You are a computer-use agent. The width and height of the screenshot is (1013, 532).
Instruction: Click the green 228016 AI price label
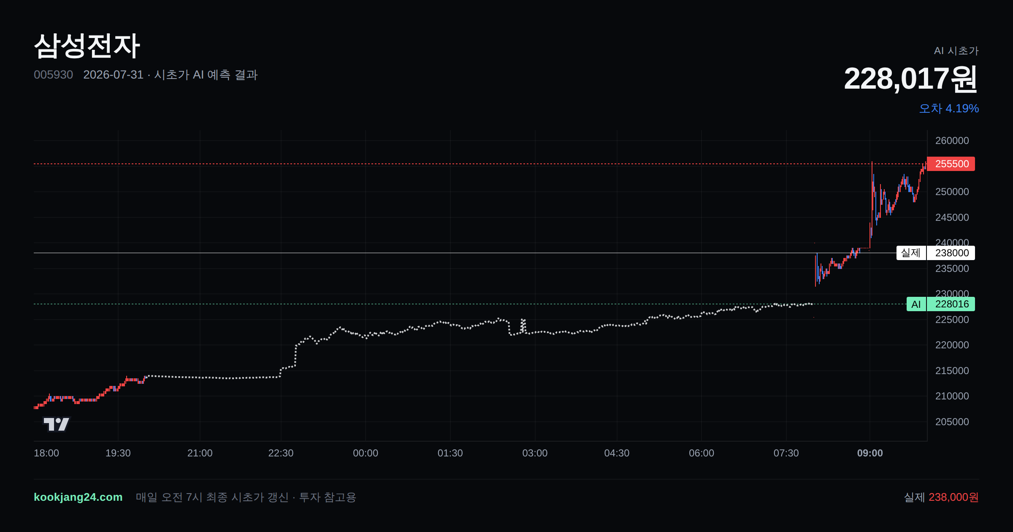click(x=951, y=304)
